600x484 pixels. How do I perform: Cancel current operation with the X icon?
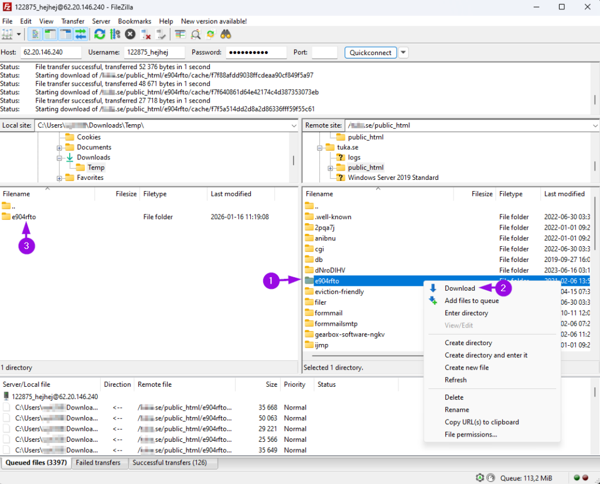(x=130, y=34)
